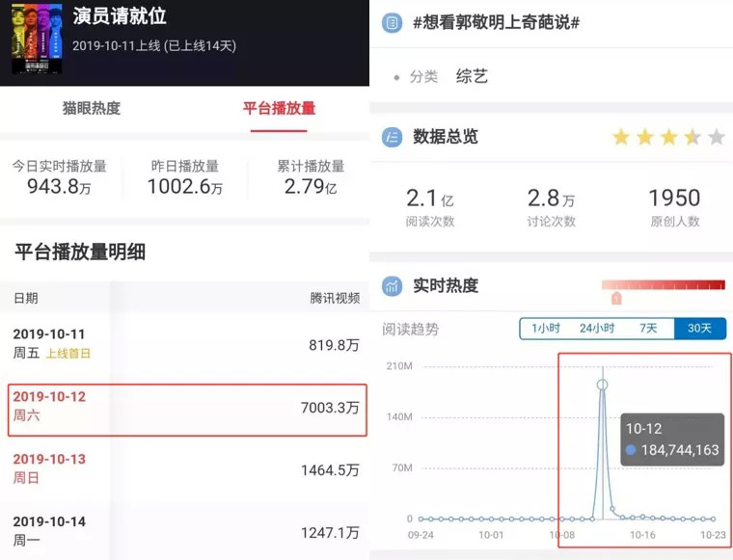Click the heat level marker under gradient bar

pyautogui.click(x=616, y=298)
